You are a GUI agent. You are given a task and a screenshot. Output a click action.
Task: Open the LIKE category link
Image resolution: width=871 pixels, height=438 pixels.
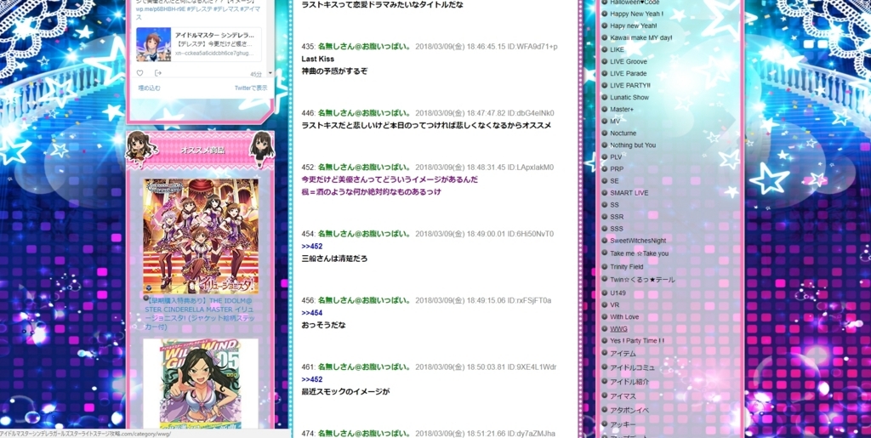tap(617, 49)
